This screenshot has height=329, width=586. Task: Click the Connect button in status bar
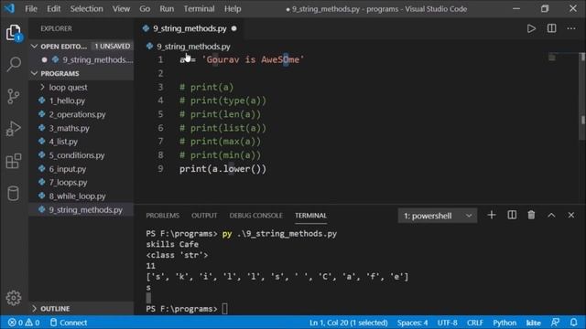[69, 323]
